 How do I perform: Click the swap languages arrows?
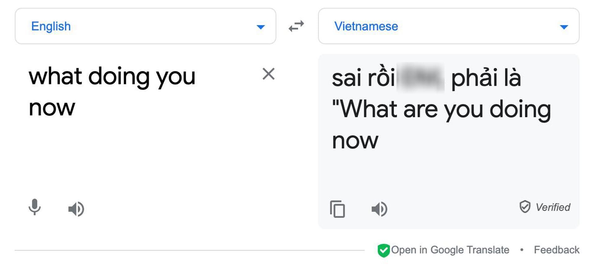pyautogui.click(x=296, y=26)
